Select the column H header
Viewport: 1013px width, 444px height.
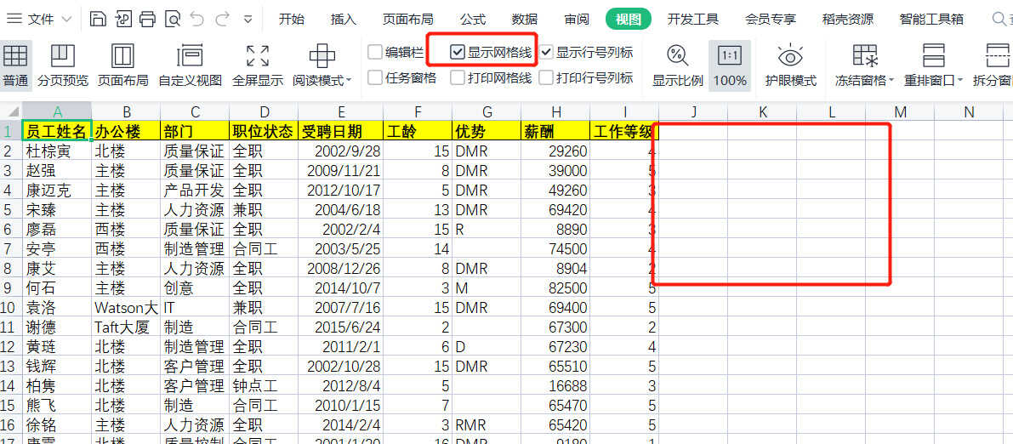coord(556,112)
